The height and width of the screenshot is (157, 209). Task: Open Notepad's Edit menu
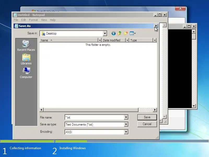click(24, 20)
